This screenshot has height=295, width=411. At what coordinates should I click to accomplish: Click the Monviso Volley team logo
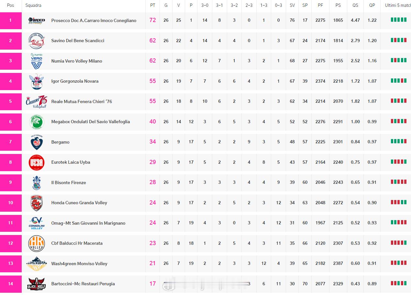click(37, 264)
